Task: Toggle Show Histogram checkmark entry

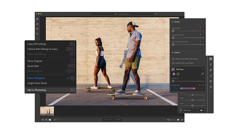Action: tap(50, 78)
